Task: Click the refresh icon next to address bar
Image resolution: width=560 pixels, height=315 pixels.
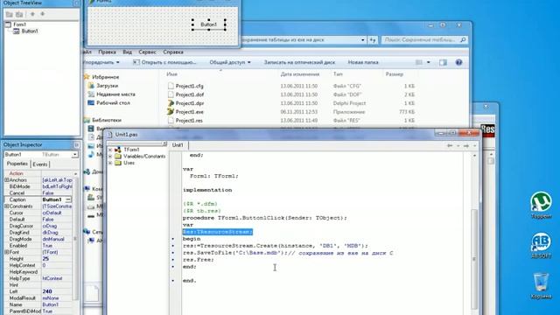Action: pyautogui.click(x=373, y=40)
